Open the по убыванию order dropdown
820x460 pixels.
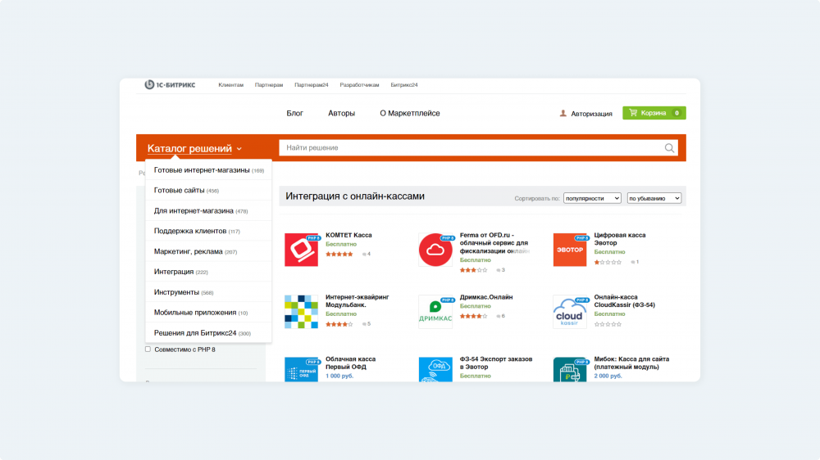(x=654, y=198)
